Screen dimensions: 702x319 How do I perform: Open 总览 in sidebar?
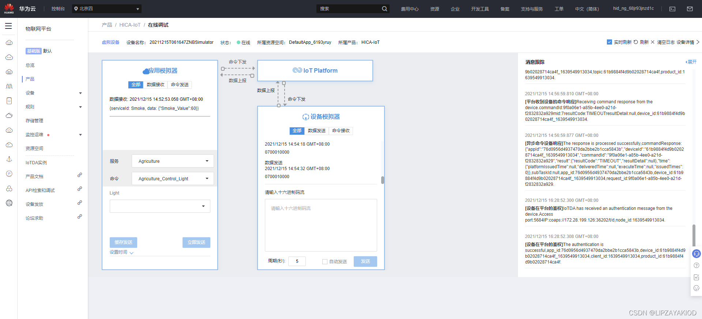[30, 65]
